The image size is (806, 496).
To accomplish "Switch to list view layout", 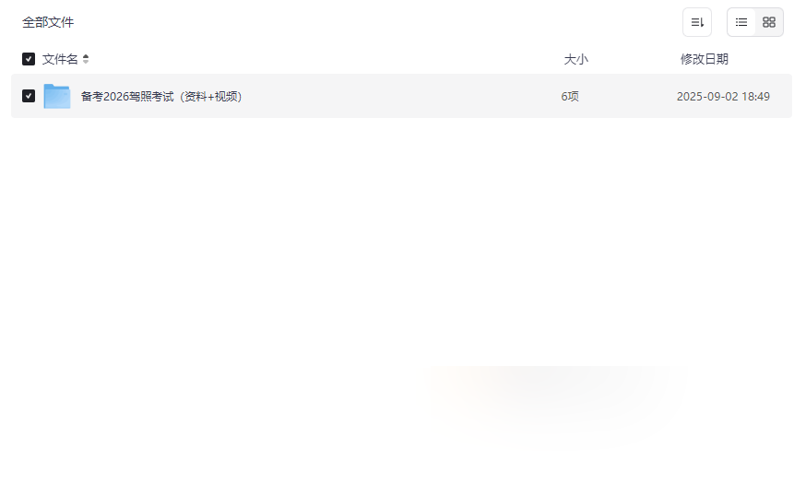I will [x=741, y=22].
